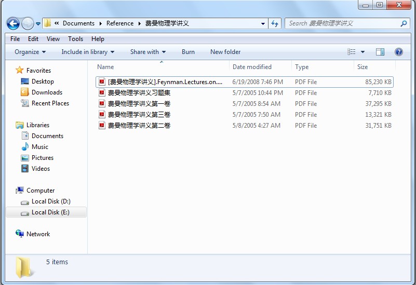Expand the Include in library dropdown
The width and height of the screenshot is (416, 285).
pyautogui.click(x=87, y=52)
